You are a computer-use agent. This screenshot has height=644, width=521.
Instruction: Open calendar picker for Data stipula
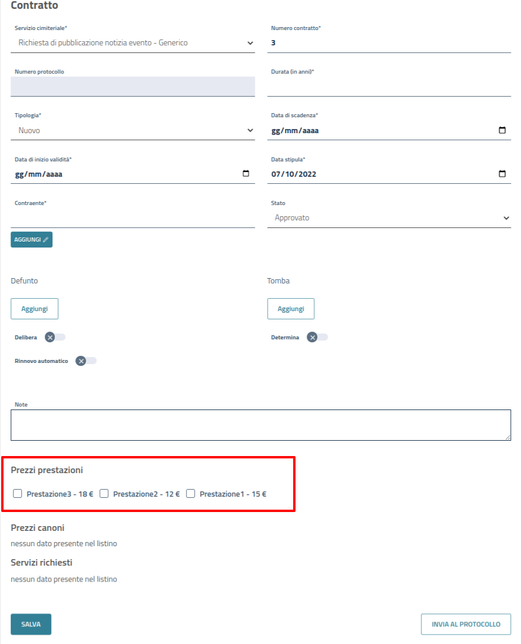(502, 174)
